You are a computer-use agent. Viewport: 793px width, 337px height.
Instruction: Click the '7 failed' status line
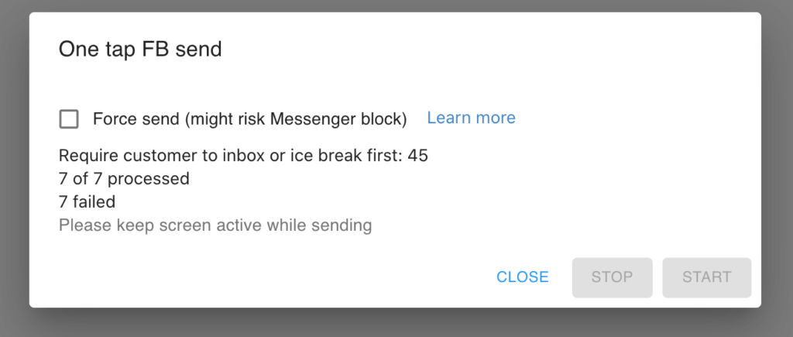pos(87,202)
